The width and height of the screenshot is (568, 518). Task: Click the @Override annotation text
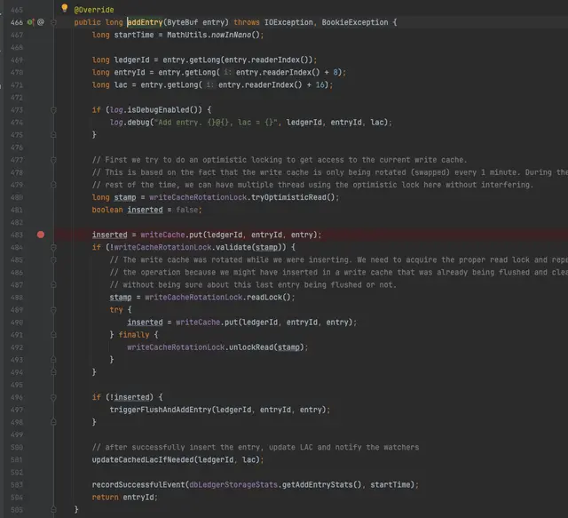click(x=94, y=10)
